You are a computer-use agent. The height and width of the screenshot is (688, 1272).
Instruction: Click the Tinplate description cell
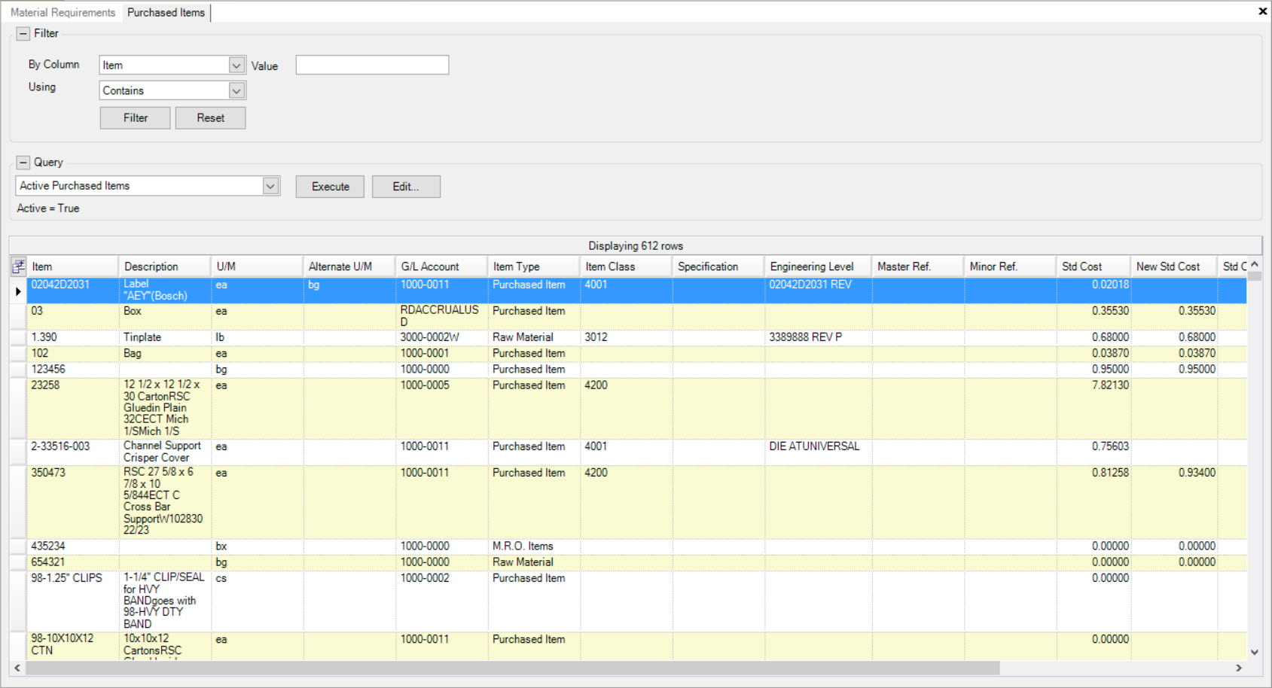click(x=164, y=337)
